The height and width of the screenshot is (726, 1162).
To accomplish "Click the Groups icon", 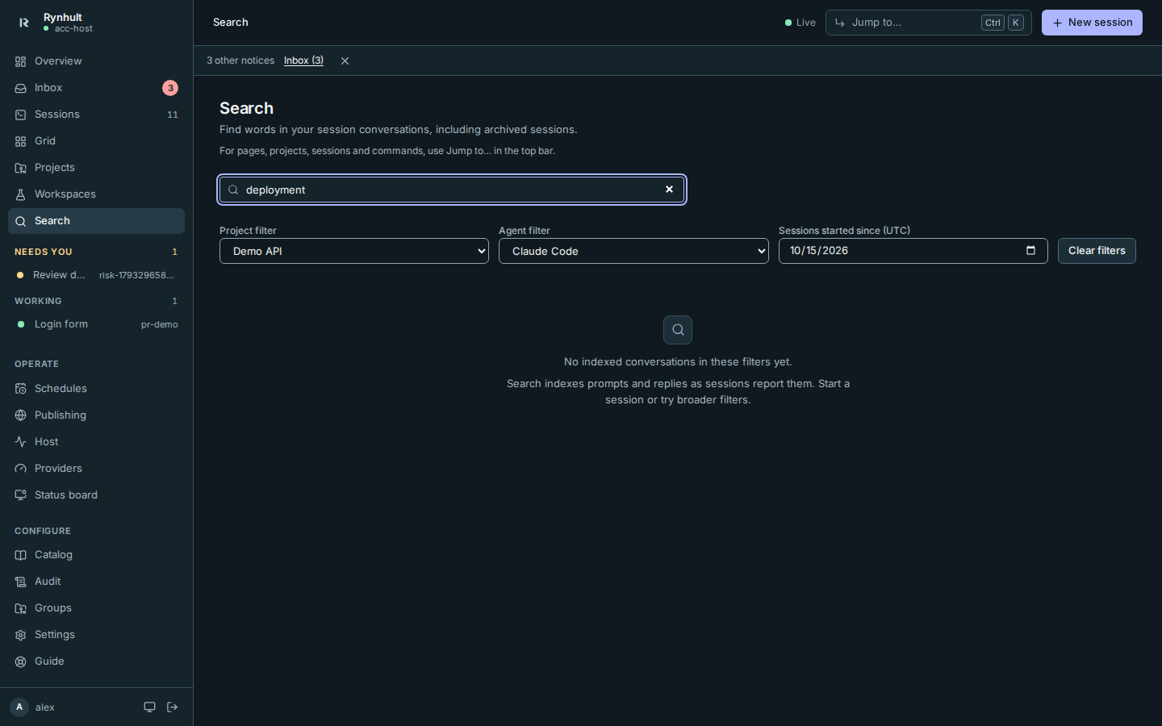I will (21, 608).
